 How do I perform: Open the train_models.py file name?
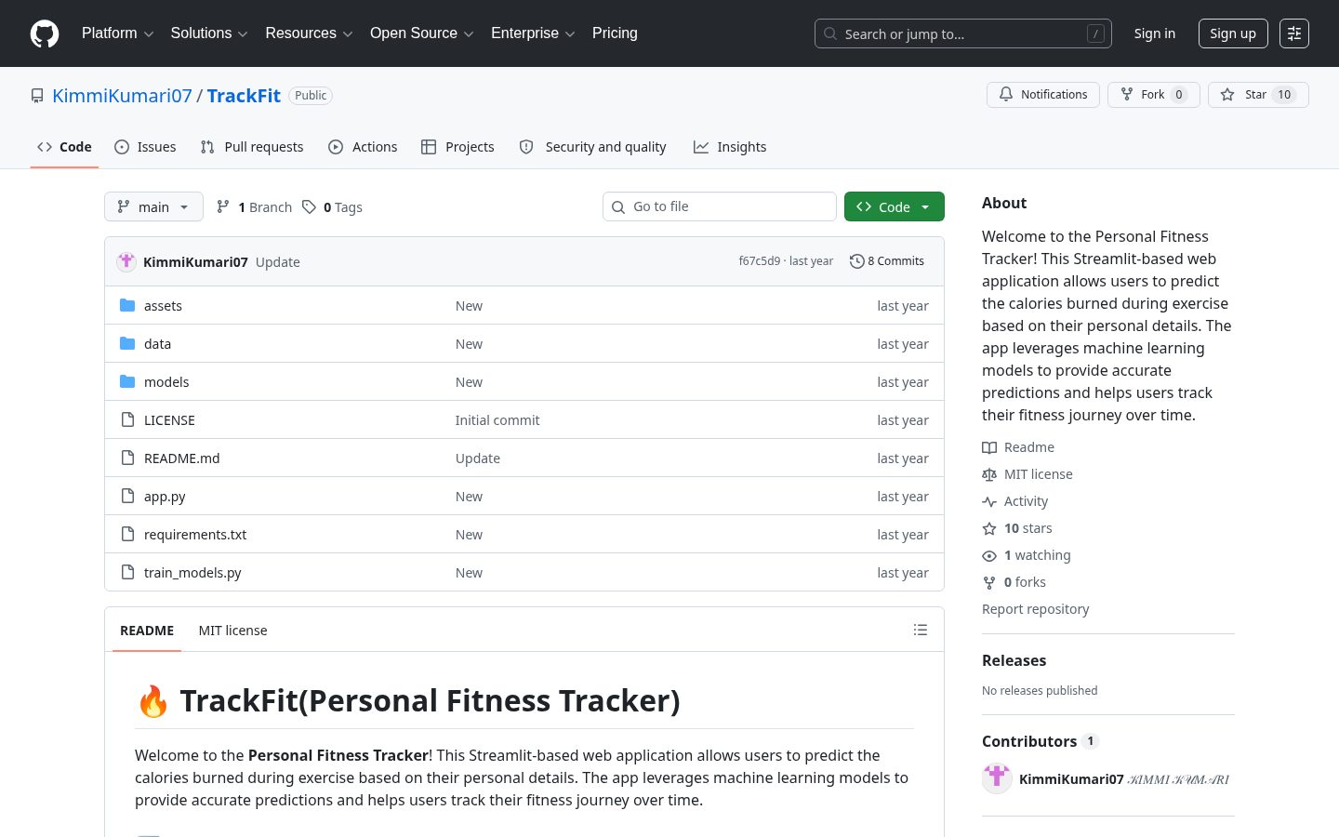pyautogui.click(x=192, y=573)
